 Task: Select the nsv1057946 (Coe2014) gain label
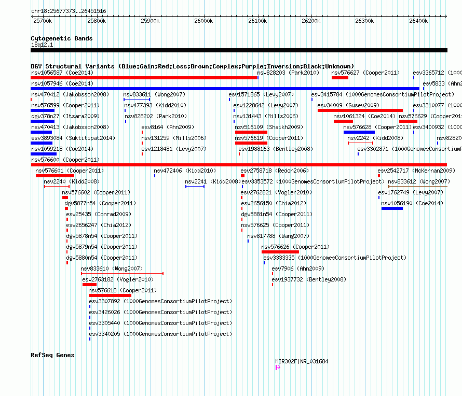[x=62, y=83]
